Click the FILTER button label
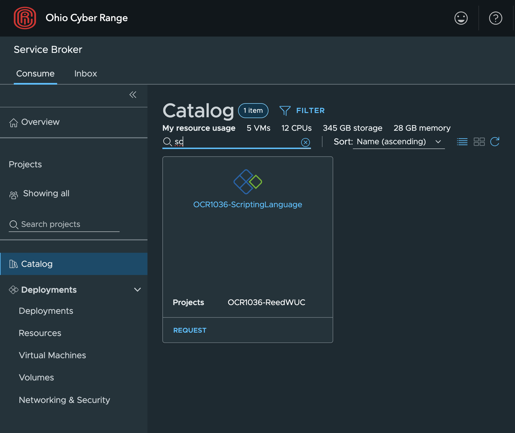 click(310, 111)
